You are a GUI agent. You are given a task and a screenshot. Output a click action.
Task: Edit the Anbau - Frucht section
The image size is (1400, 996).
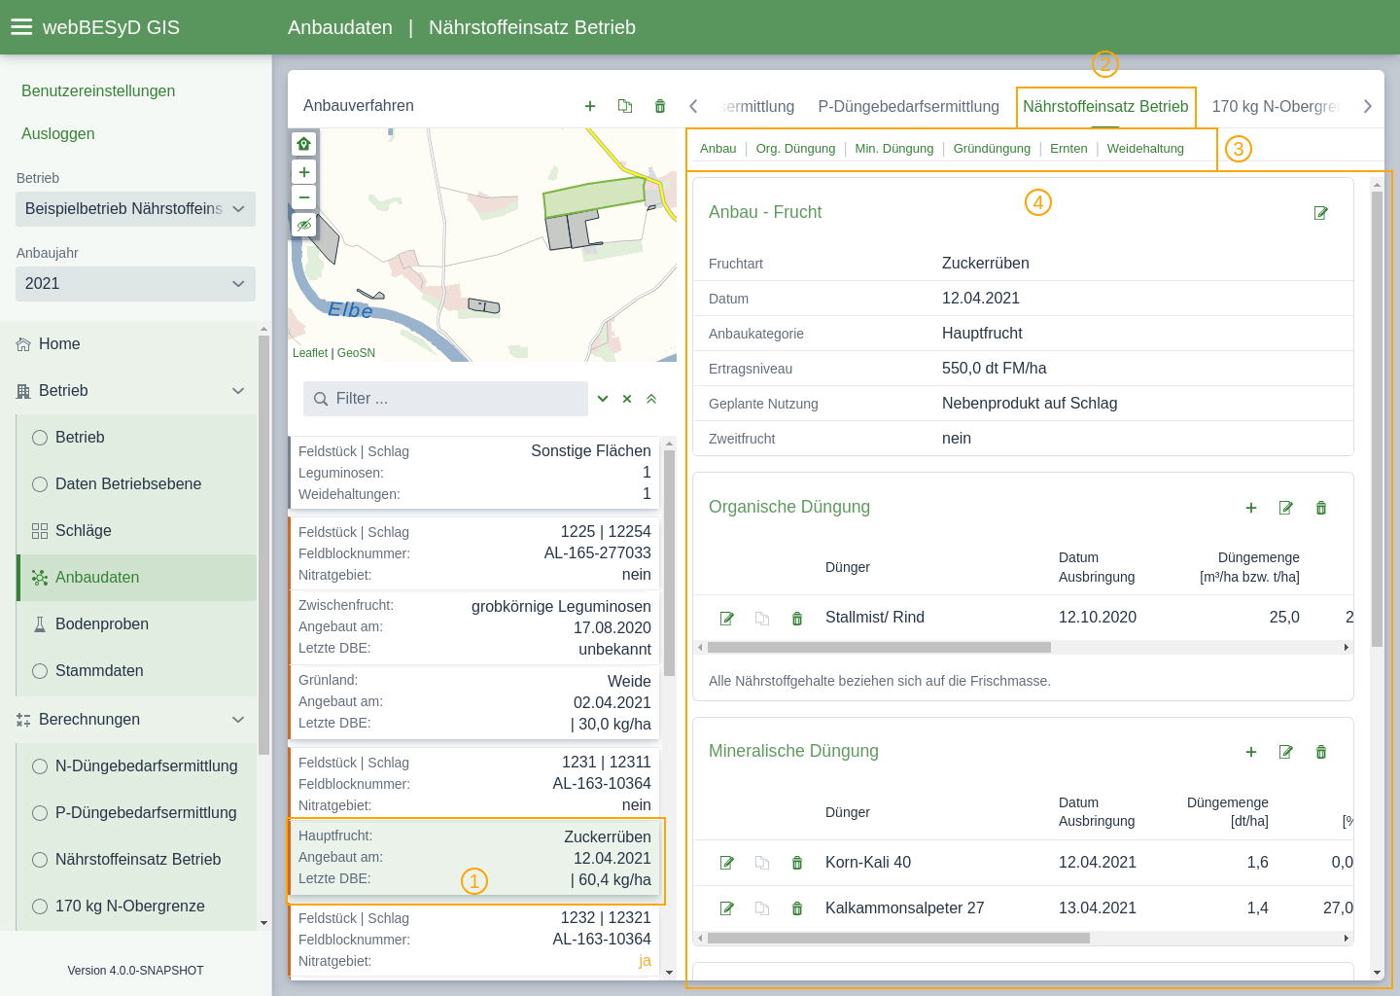click(1321, 213)
